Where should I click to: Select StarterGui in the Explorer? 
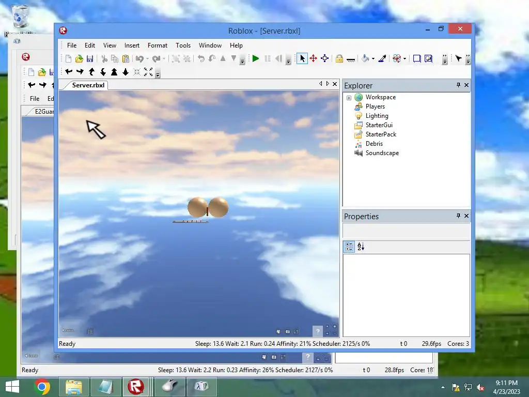[x=379, y=125]
